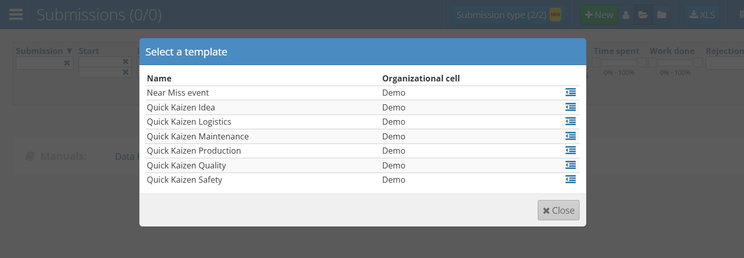744x258 pixels.
Task: Select Quick Kaizen Maintenance row icon
Action: coord(570,136)
